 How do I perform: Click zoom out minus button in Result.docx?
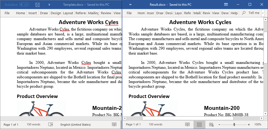[x=219, y=125]
